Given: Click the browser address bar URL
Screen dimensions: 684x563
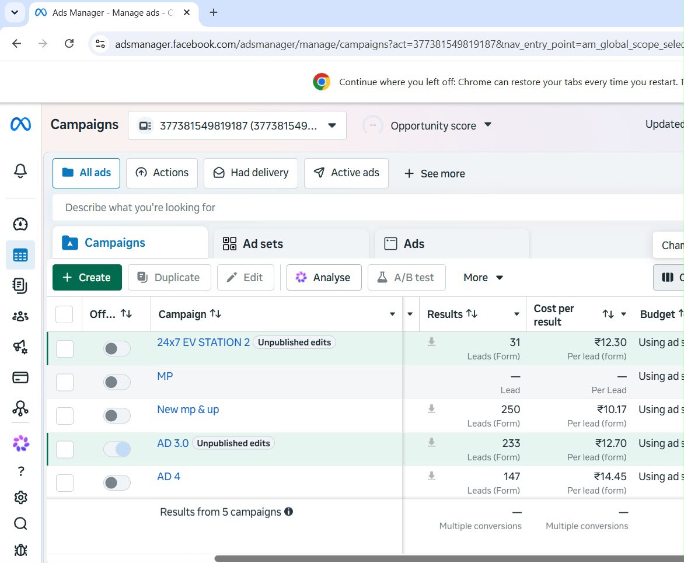Looking at the screenshot, I should 399,44.
